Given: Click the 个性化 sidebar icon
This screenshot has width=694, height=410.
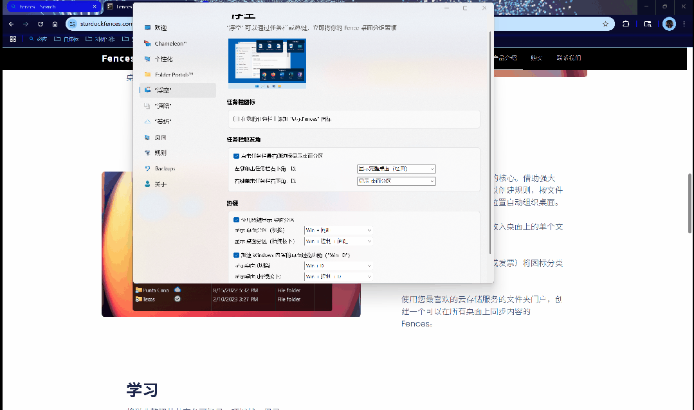Looking at the screenshot, I should 147,59.
